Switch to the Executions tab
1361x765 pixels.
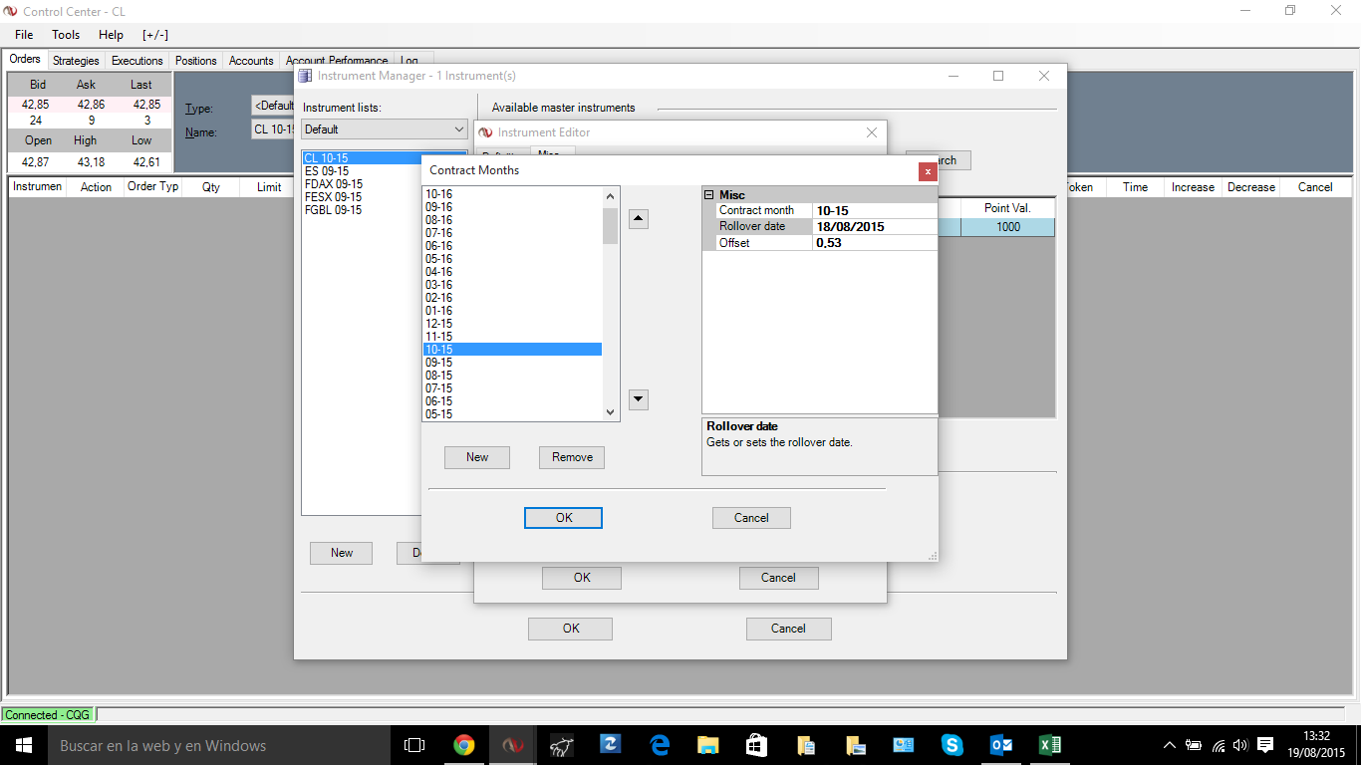137,61
